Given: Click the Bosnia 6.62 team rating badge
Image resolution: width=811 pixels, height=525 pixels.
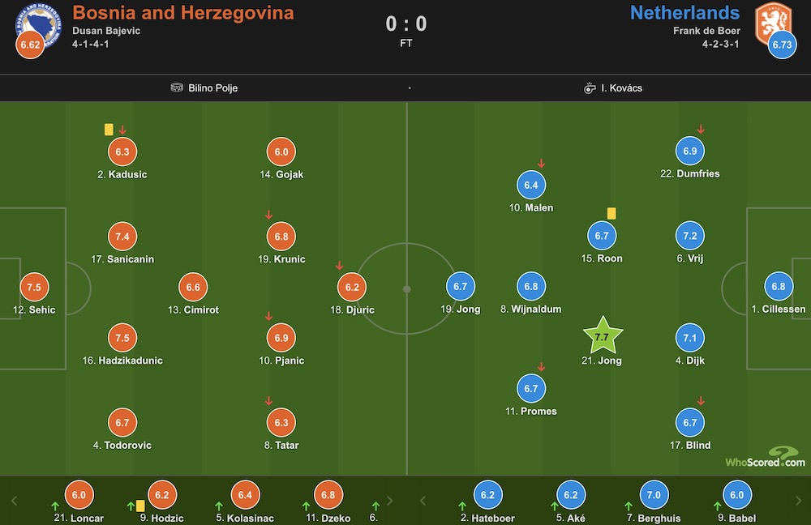Looking at the screenshot, I should 30,45.
